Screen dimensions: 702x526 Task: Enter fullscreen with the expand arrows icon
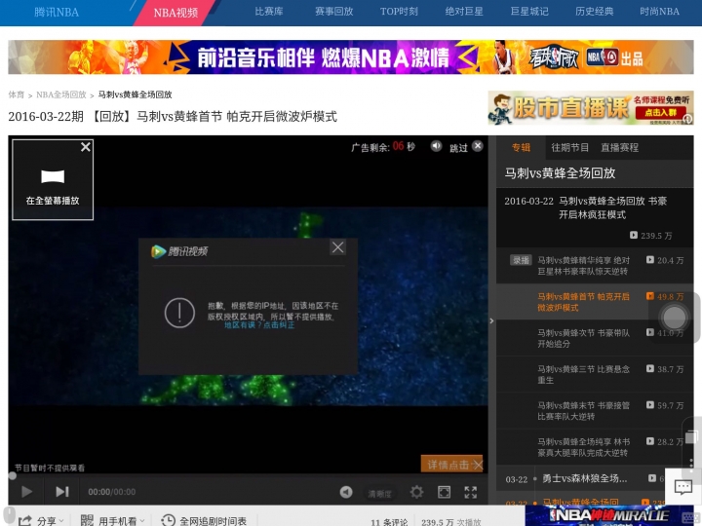pos(471,492)
